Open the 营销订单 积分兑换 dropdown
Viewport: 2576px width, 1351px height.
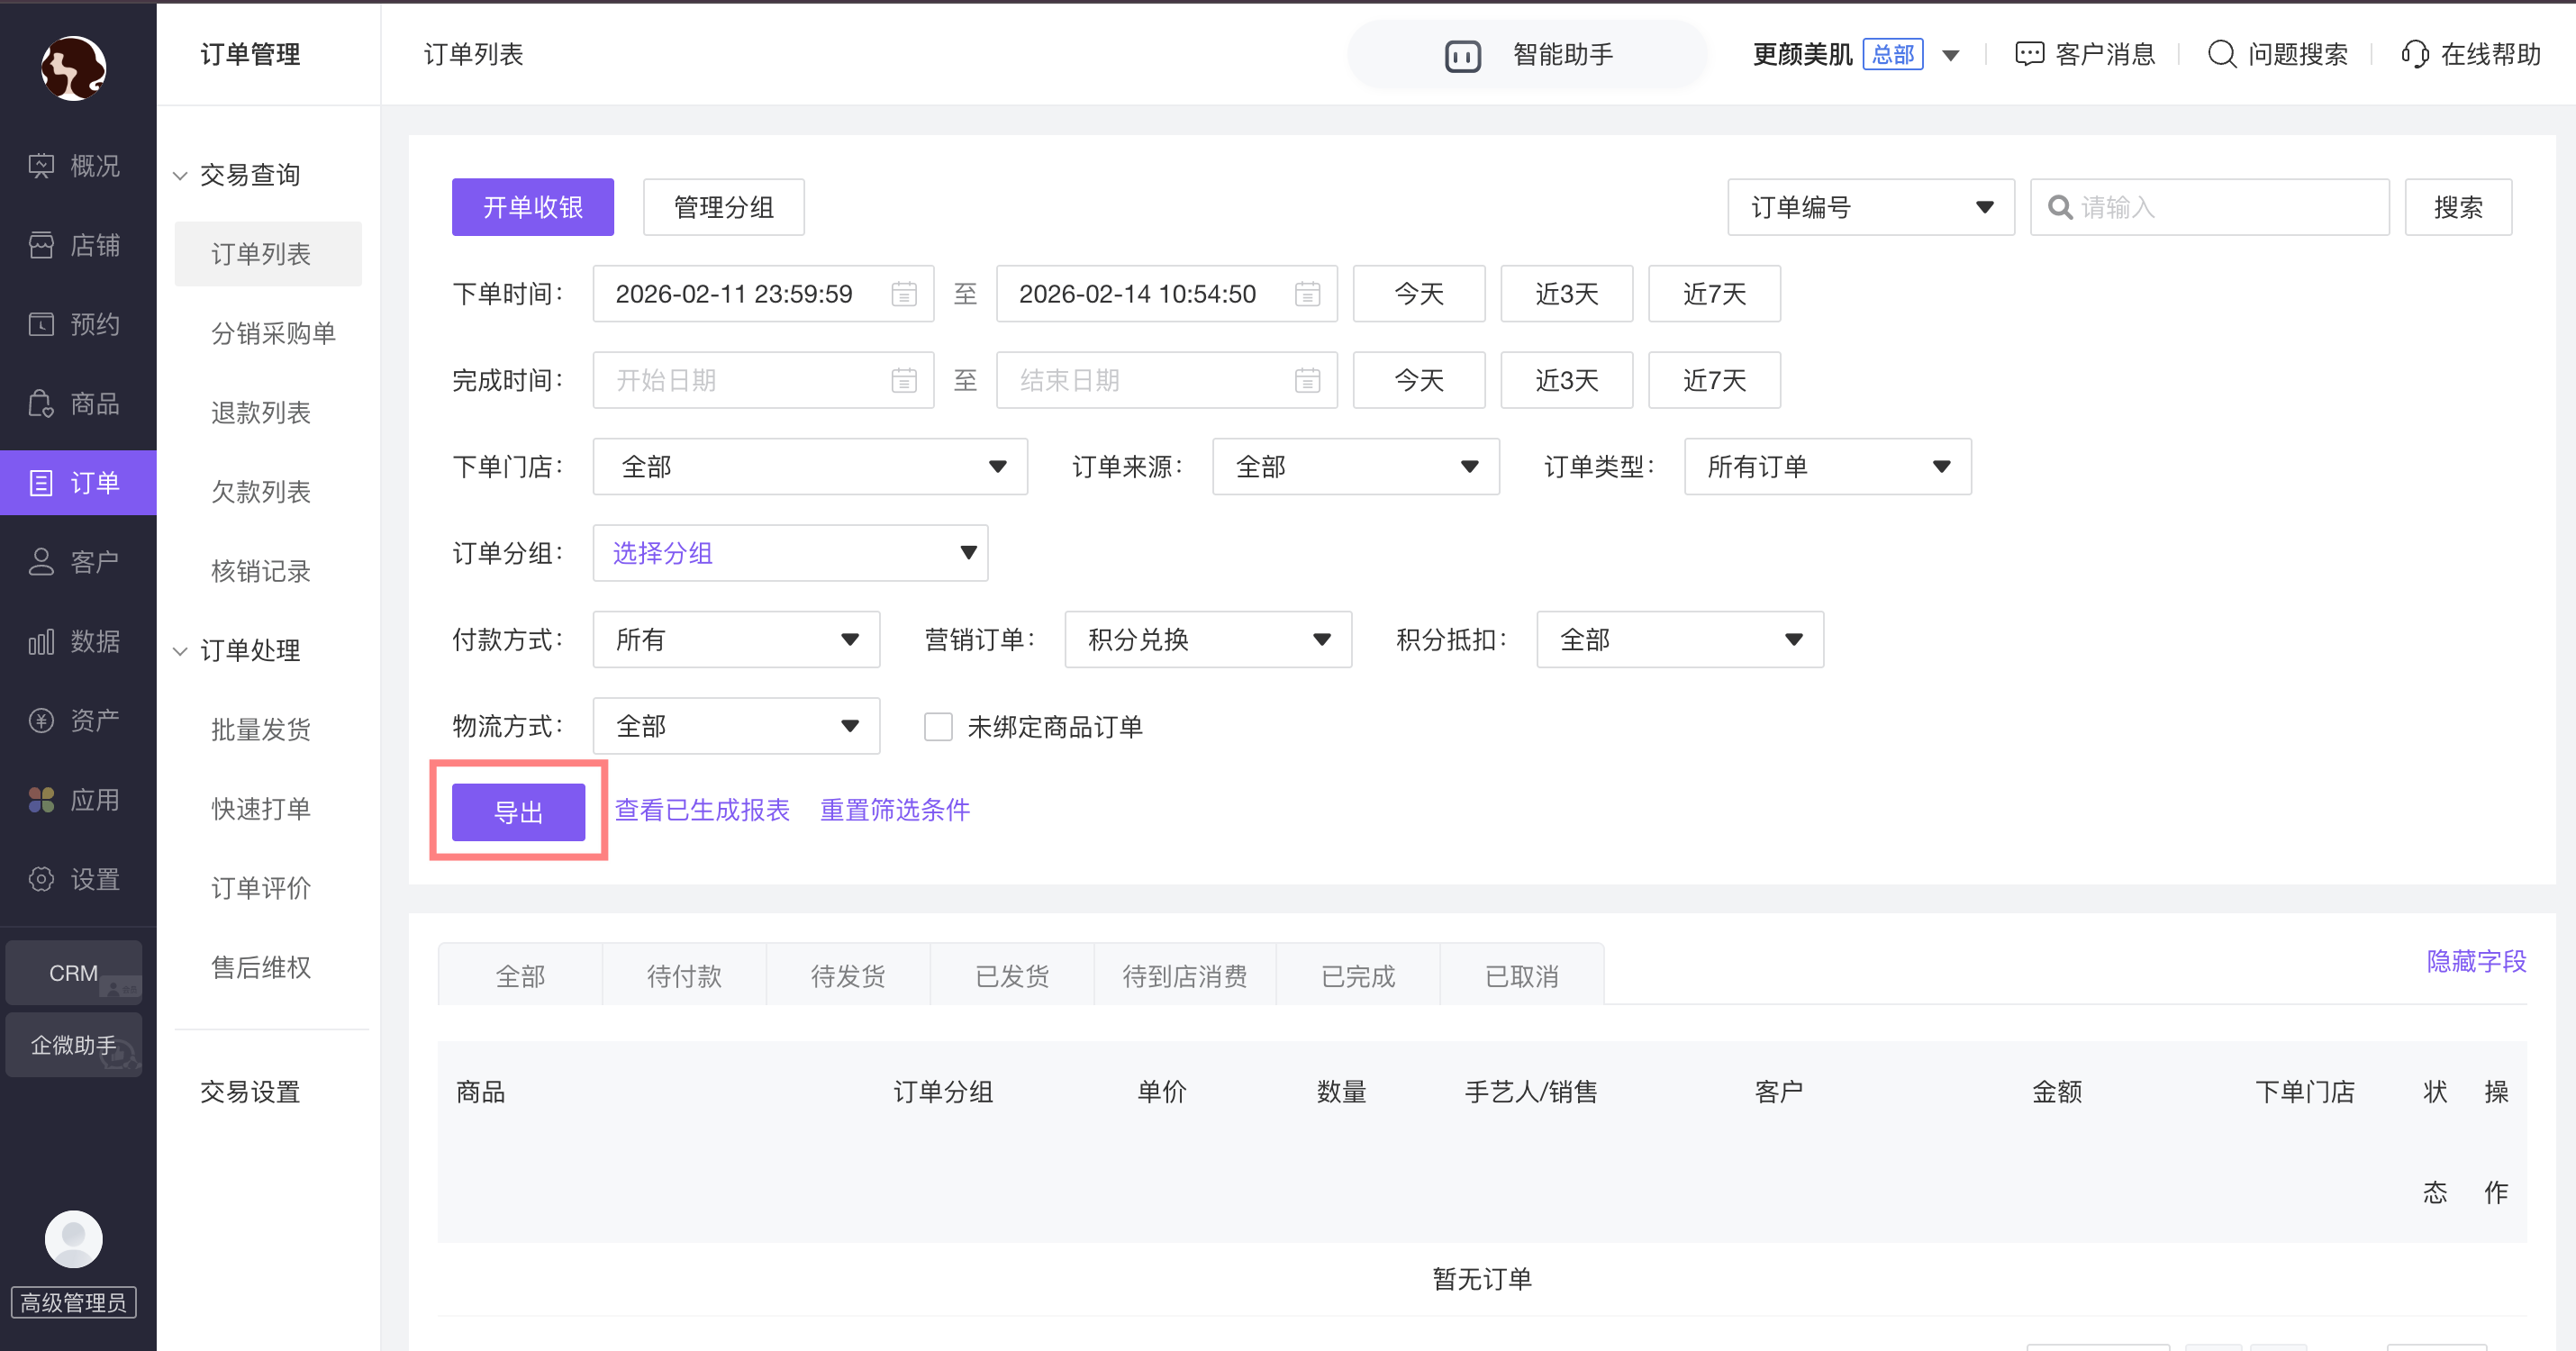coord(1207,640)
